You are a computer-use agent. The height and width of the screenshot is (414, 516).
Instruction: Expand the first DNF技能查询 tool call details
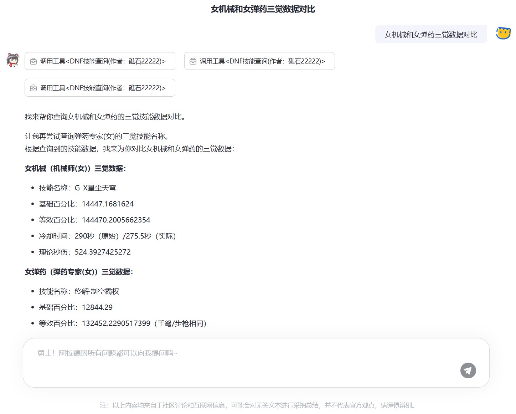[100, 61]
